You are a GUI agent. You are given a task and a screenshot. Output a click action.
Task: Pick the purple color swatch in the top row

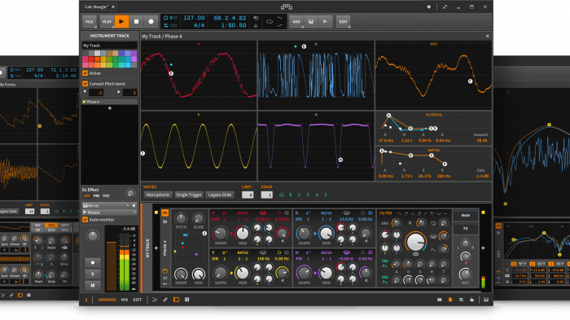pyautogui.click(x=134, y=54)
